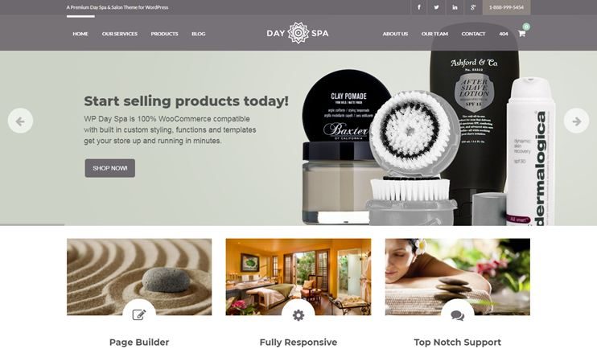Viewport: 597px width, 349px height.
Task: Advance the slider with the right arrow
Action: pos(576,121)
